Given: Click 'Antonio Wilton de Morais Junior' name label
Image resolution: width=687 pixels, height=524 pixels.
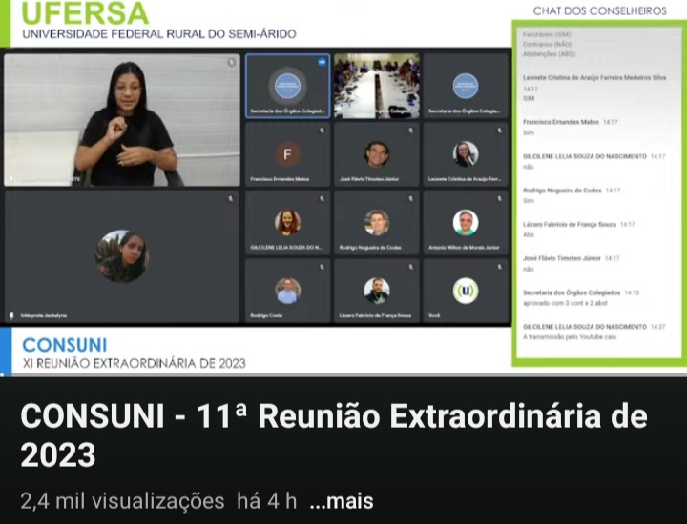Looking at the screenshot, I should [x=464, y=247].
